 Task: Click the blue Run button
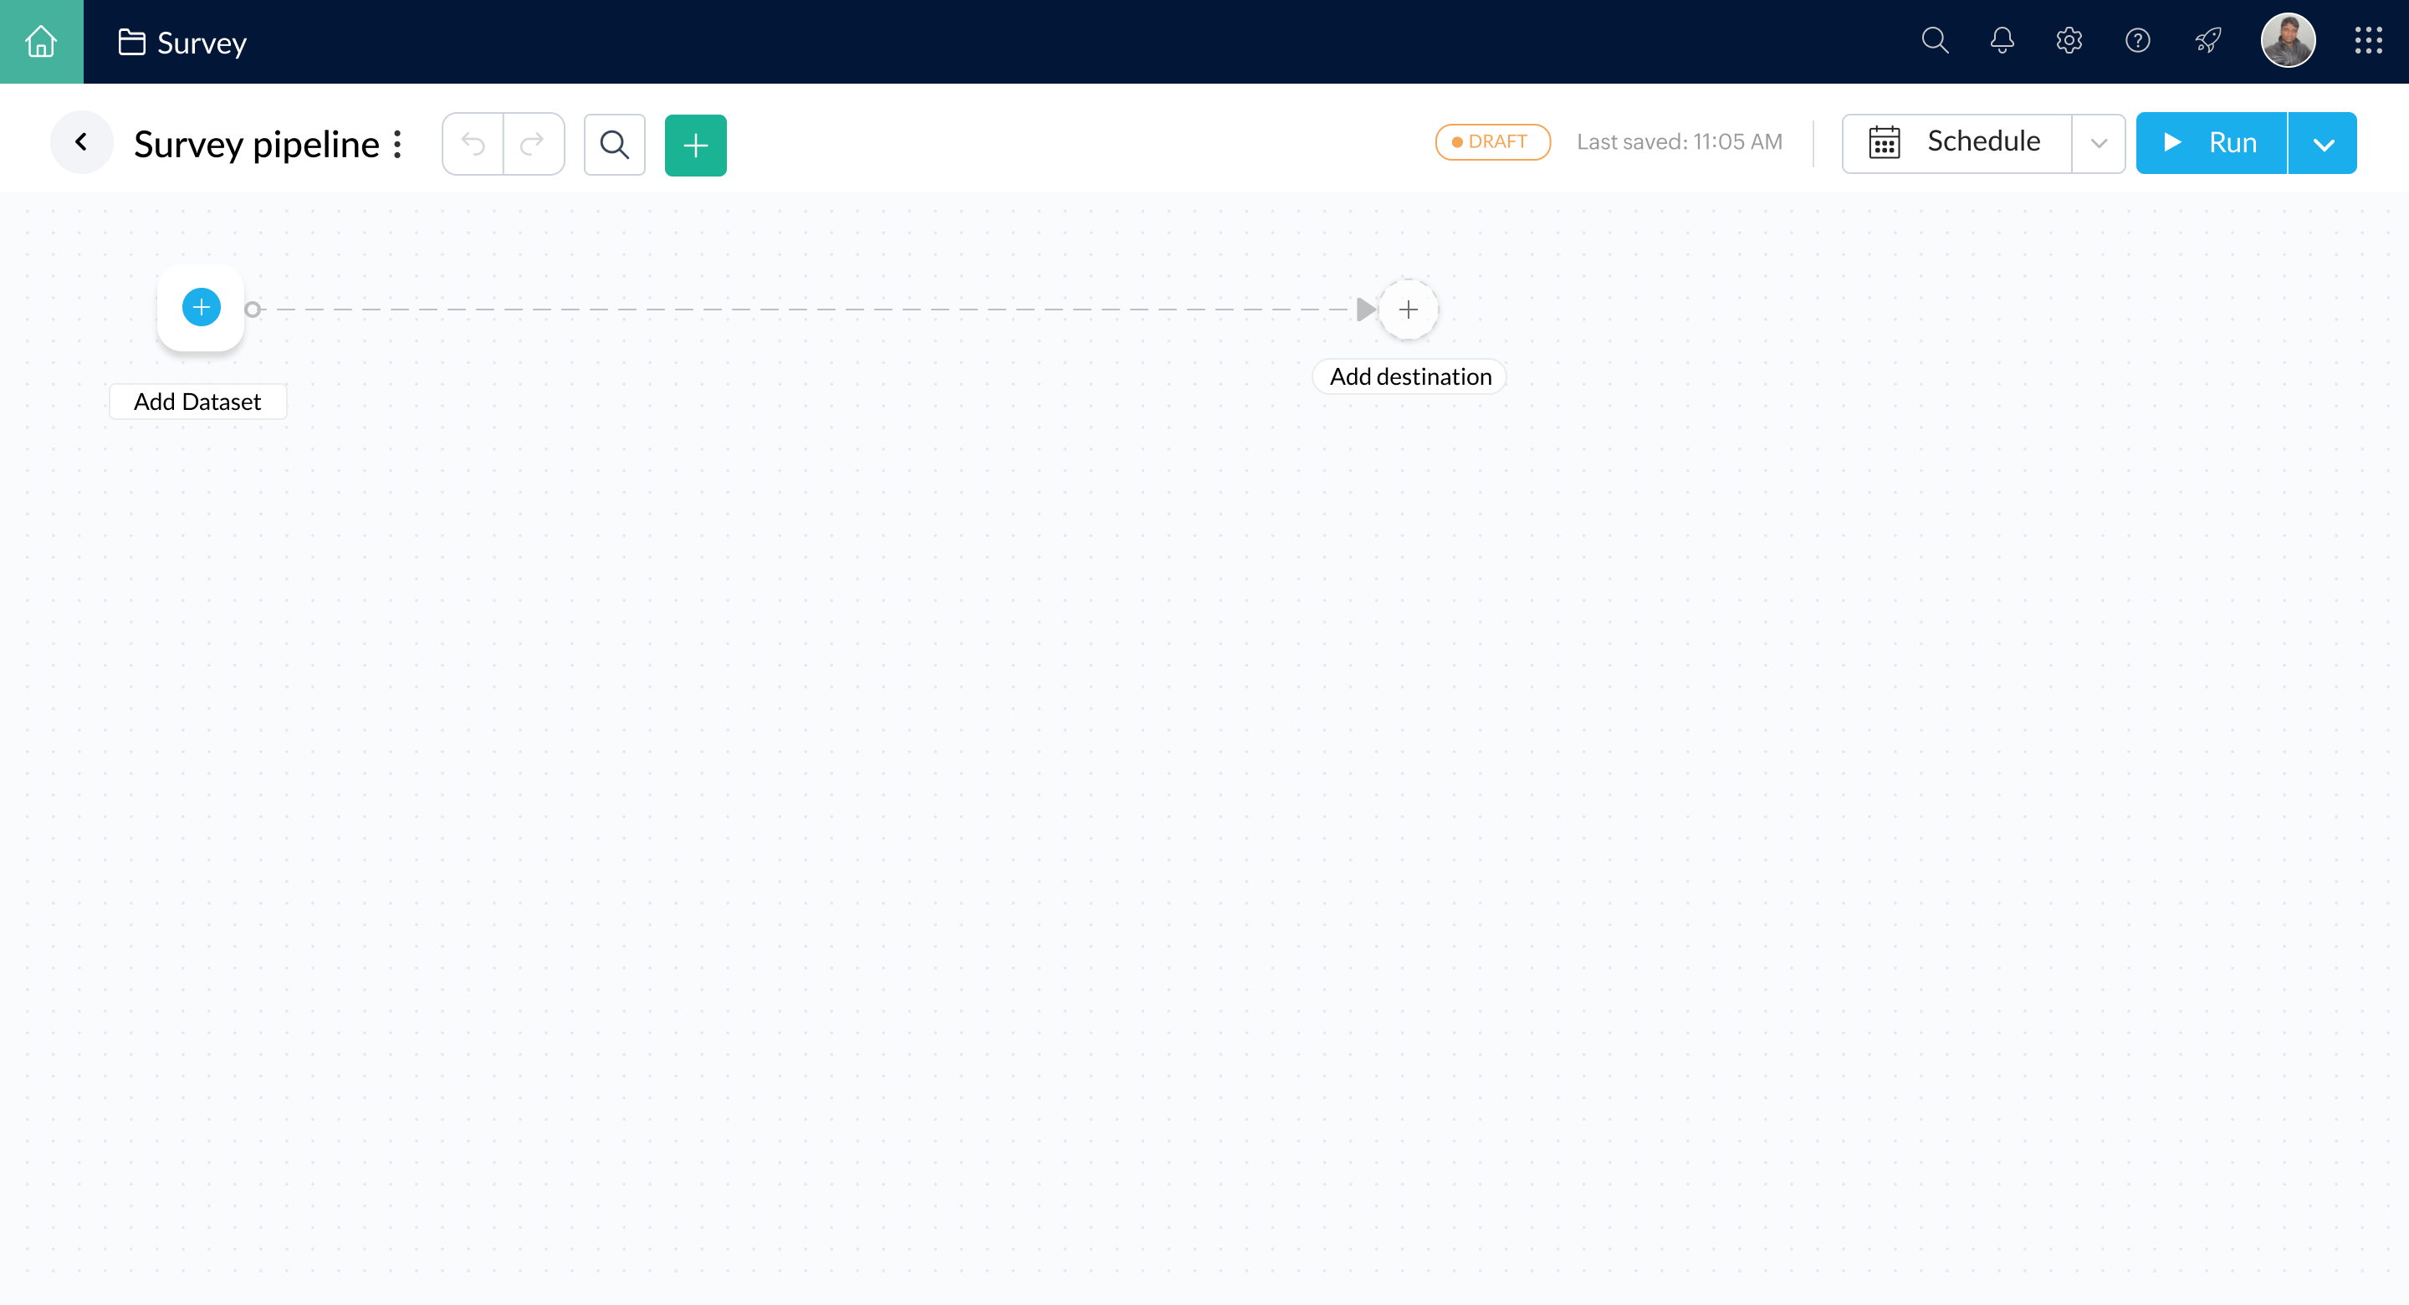click(x=2211, y=142)
